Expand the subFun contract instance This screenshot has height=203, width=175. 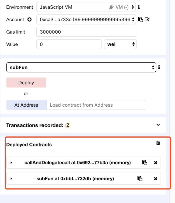[11, 179]
